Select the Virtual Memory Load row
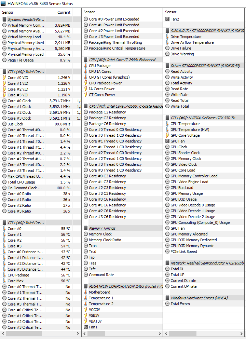 [x=41, y=37]
